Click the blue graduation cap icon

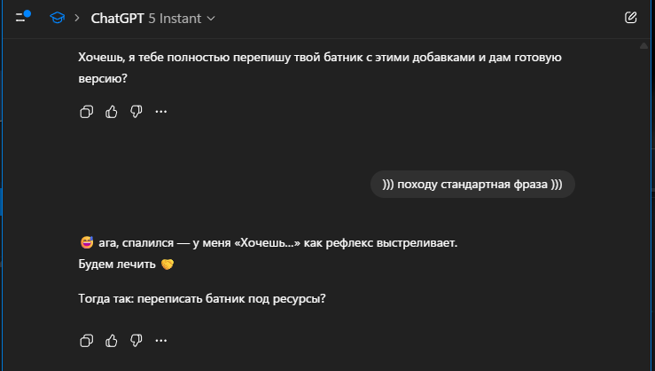click(57, 18)
